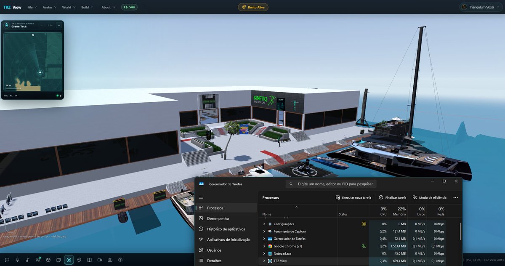
Task: Sort processes by the Disco column
Action: click(417, 211)
